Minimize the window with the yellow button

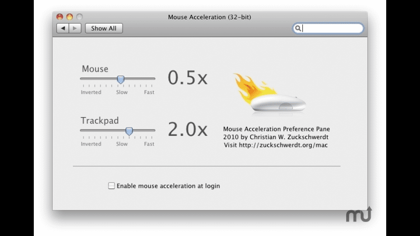[70, 17]
